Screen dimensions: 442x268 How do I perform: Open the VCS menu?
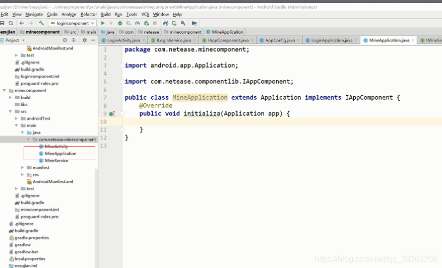click(x=145, y=14)
